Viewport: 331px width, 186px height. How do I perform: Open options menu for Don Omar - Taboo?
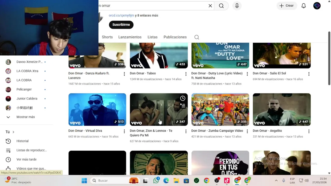point(186,74)
